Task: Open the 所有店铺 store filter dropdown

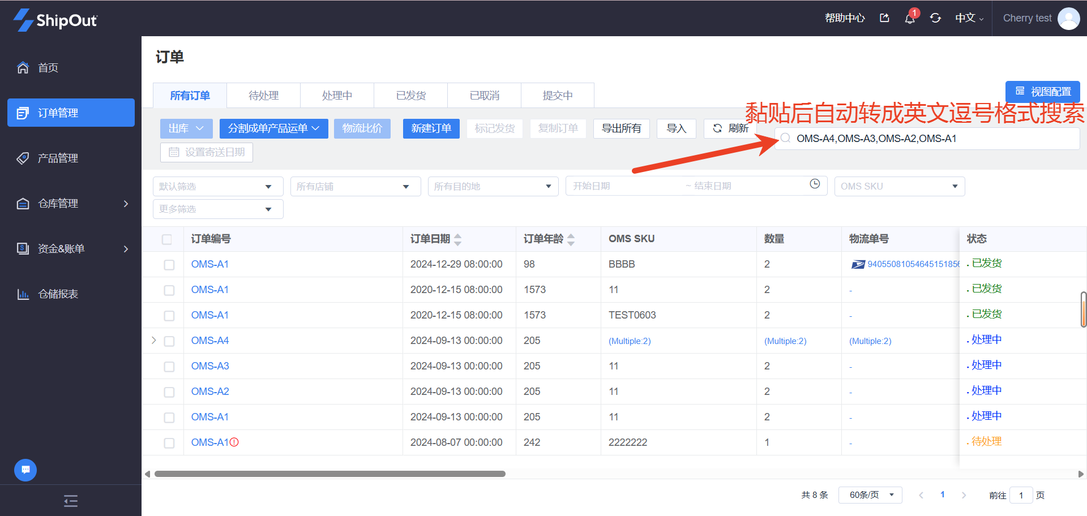Action: tap(355, 187)
